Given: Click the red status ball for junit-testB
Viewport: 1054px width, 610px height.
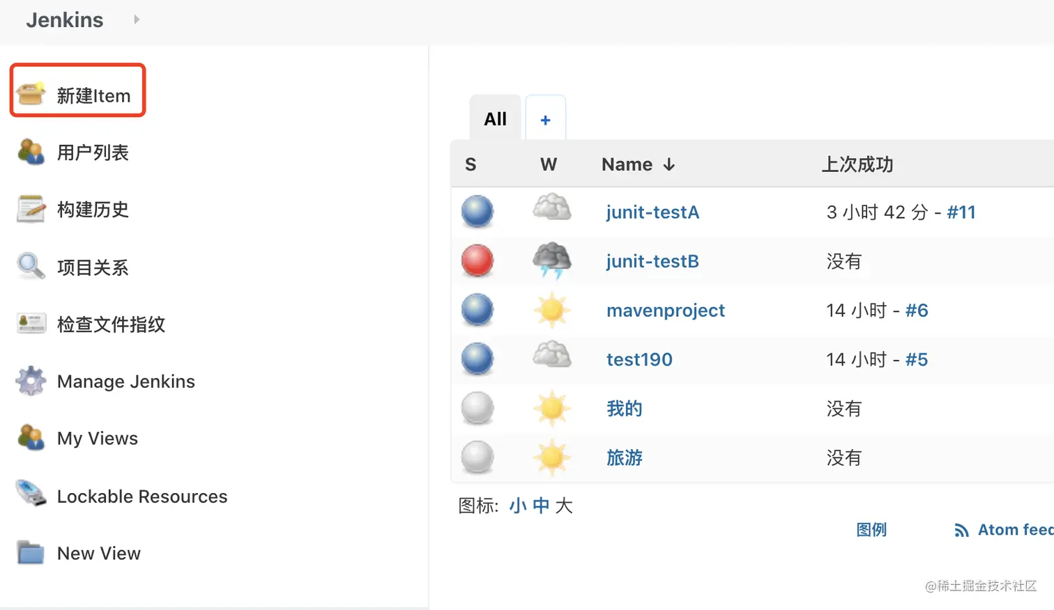Looking at the screenshot, I should click(478, 261).
